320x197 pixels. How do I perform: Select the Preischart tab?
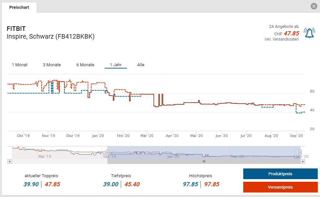click(x=19, y=7)
